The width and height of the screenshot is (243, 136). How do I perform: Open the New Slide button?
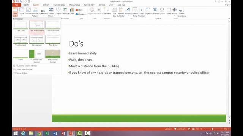click(x=15, y=12)
